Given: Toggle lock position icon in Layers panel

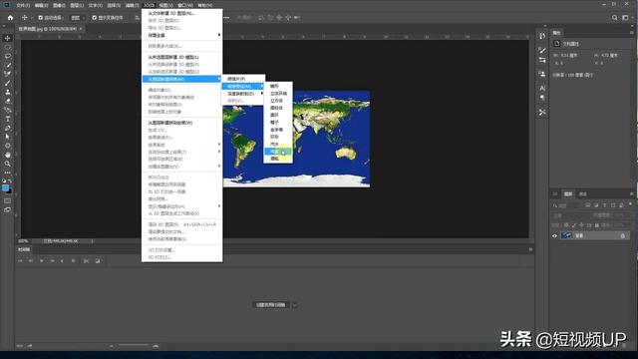Looking at the screenshot, I should coord(581,225).
